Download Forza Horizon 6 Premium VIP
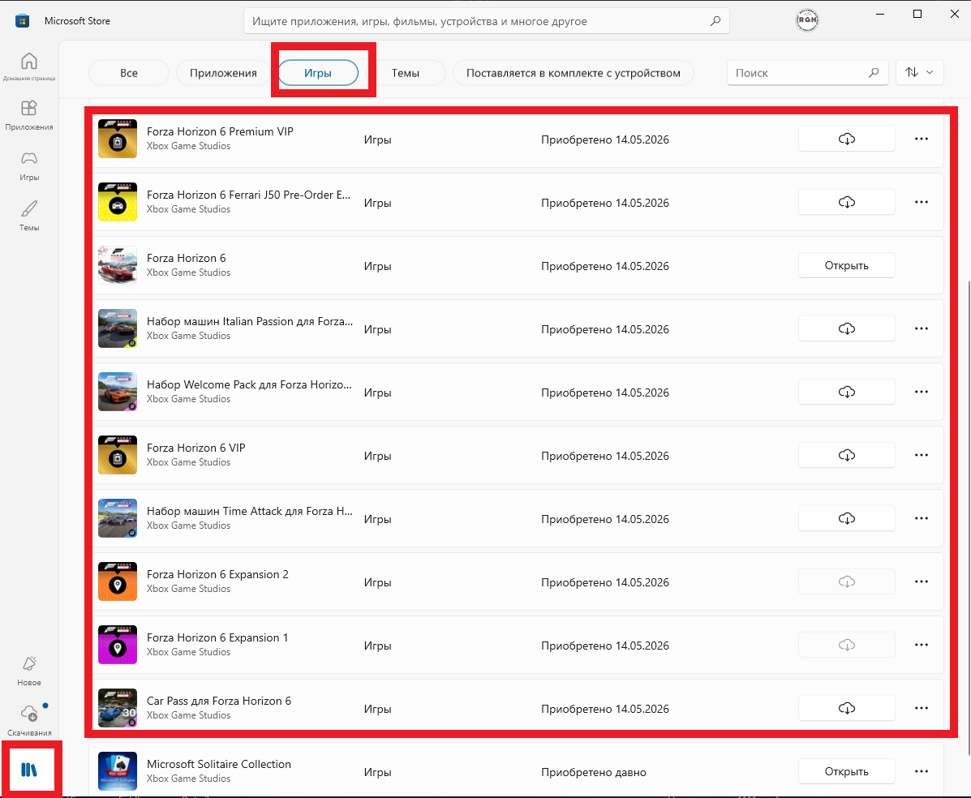971x798 pixels. [847, 139]
